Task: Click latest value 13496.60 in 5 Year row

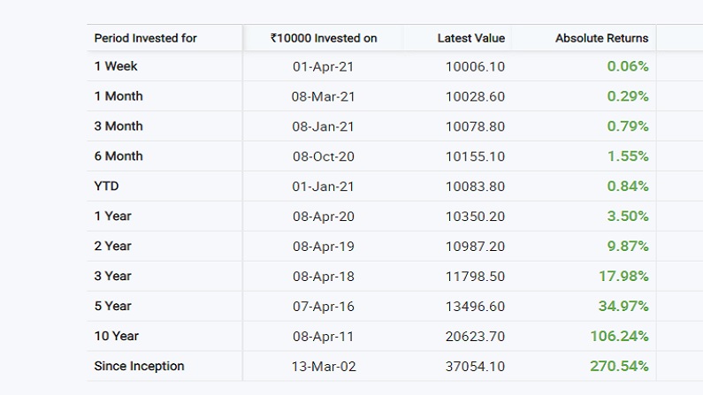Action: tap(475, 307)
